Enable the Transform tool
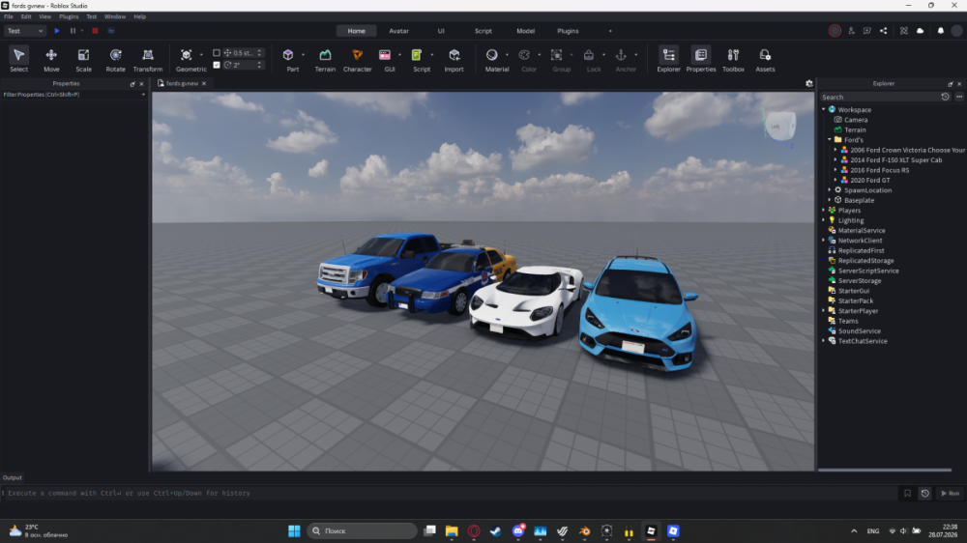This screenshot has width=967, height=543. click(148, 60)
